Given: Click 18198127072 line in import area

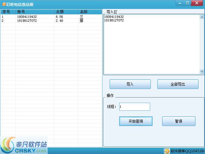Looking at the screenshot, I should click(x=114, y=20).
